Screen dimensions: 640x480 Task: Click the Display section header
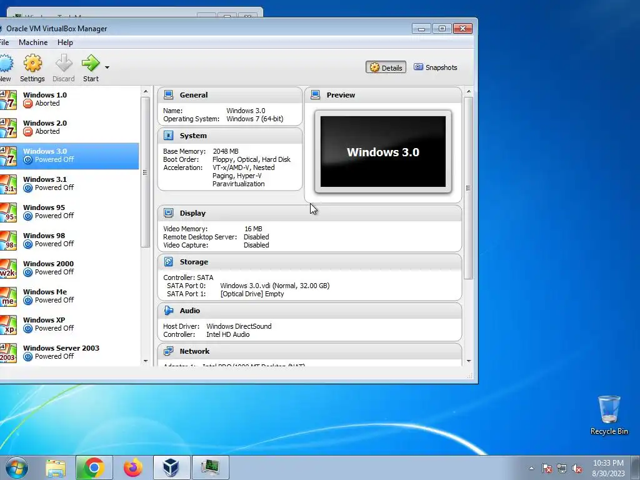click(309, 213)
